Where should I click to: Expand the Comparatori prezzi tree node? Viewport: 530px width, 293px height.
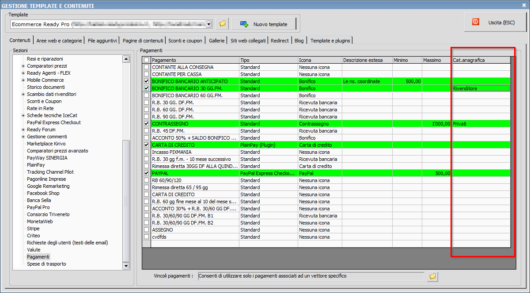coord(23,66)
